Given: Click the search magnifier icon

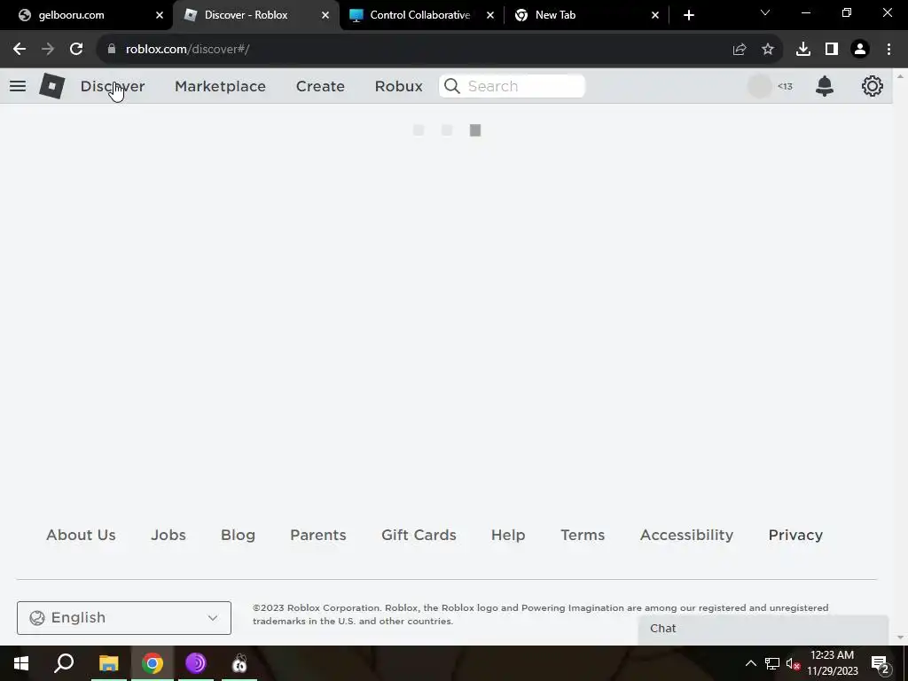Looking at the screenshot, I should [x=451, y=86].
